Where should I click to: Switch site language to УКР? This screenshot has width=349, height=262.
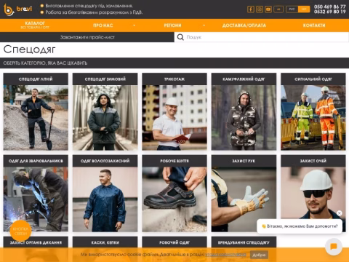[304, 9]
